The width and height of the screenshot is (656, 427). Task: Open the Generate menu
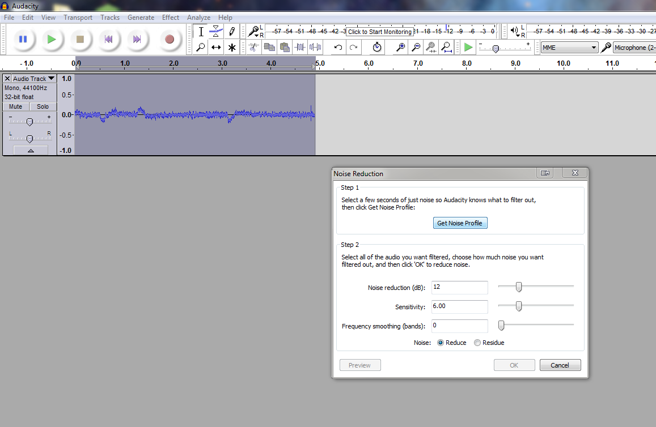pos(141,18)
